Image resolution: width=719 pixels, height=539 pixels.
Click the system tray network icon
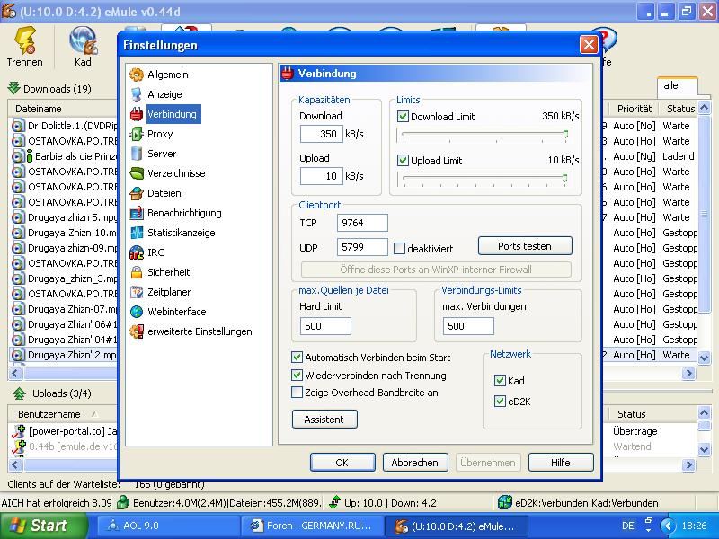coord(648,526)
